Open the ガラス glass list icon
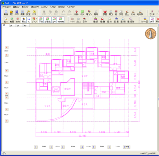Image resolution: width=159 pixels, height=156 pixels. tap(79, 20)
